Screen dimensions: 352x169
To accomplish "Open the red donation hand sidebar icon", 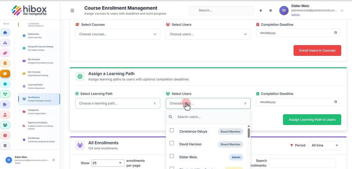I will coord(5,115).
